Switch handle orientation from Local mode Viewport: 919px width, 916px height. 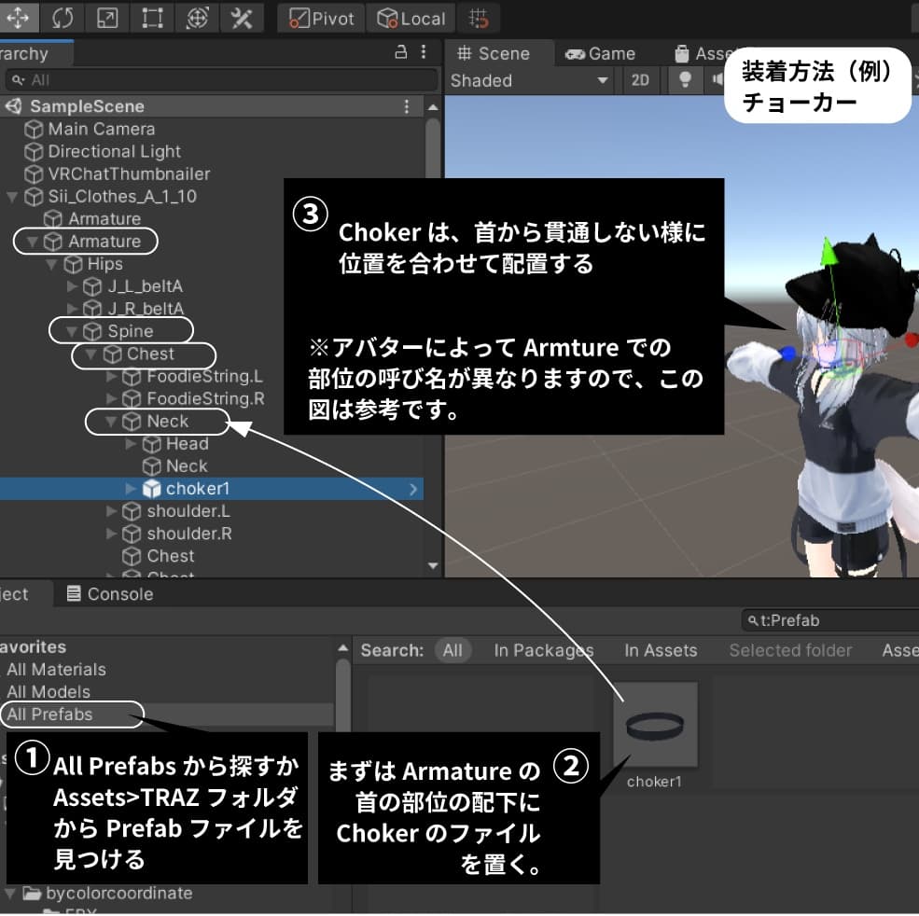point(411,17)
